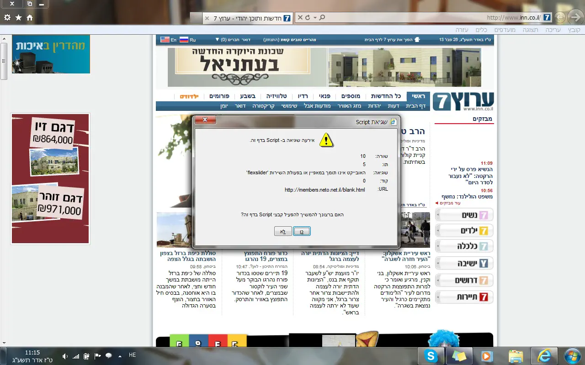Expand the חברים (0) dropdown arrow
The image size is (585, 365).
coord(218,40)
